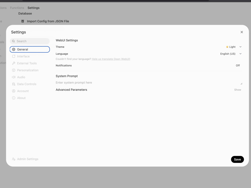The width and height of the screenshot is (251, 188).
Task: Click the magnifier icon in Search field
Action: 14,41
